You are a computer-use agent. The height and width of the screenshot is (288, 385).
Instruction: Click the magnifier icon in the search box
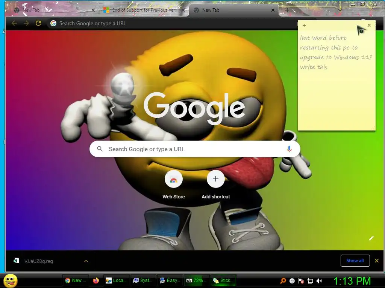tap(100, 148)
